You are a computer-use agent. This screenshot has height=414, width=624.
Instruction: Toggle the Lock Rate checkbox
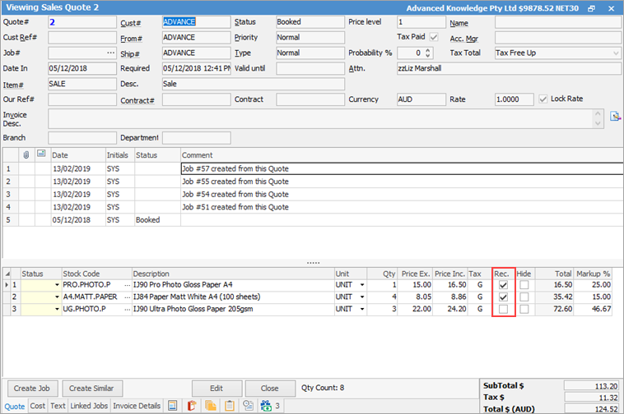click(543, 99)
